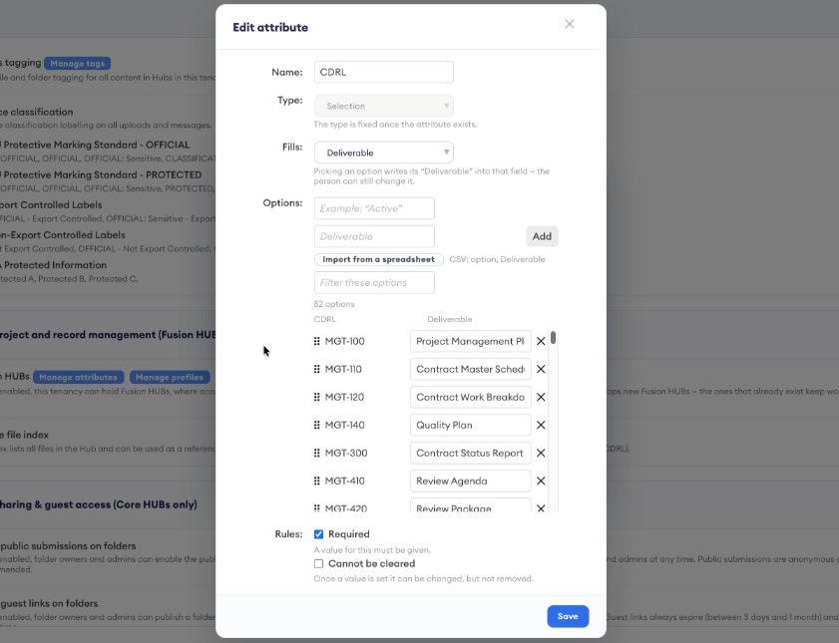Remove the MGT-410 option
This screenshot has height=643, width=839.
tap(541, 482)
